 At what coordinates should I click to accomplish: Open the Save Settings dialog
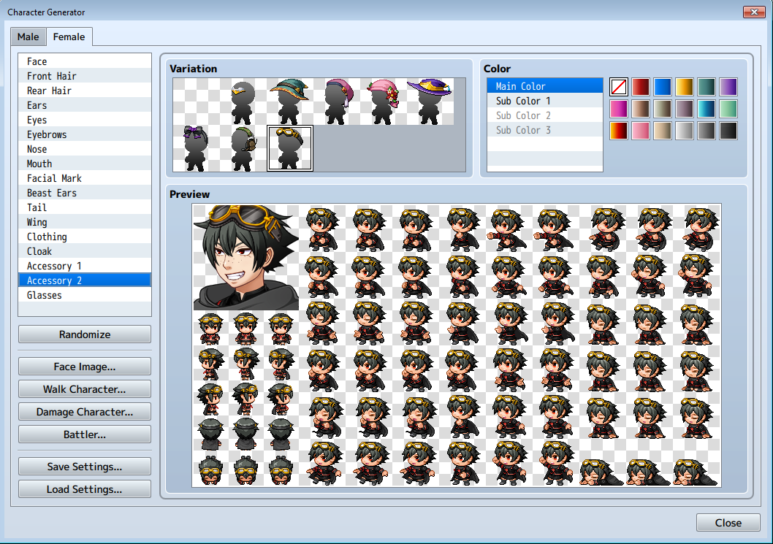tap(85, 467)
